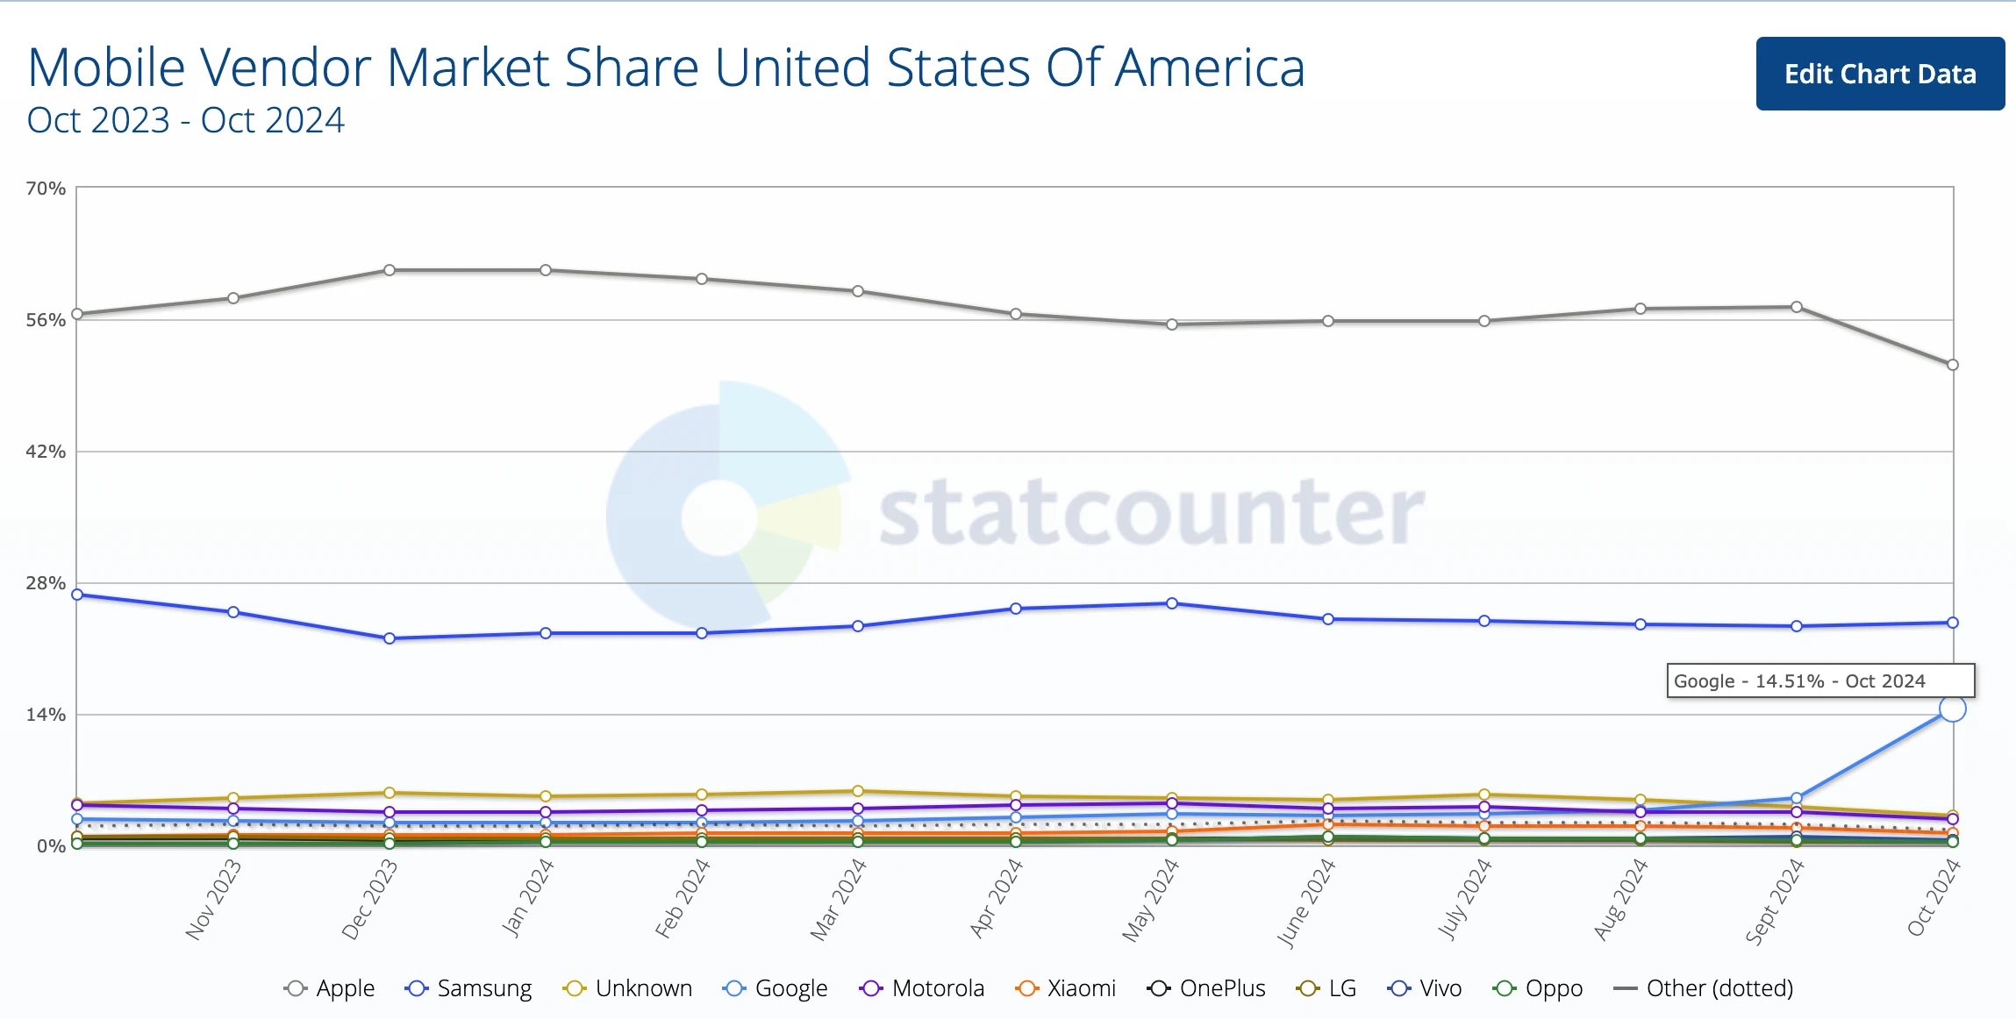
Task: Click the OnePlus legend circle icon
Action: pyautogui.click(x=1160, y=988)
